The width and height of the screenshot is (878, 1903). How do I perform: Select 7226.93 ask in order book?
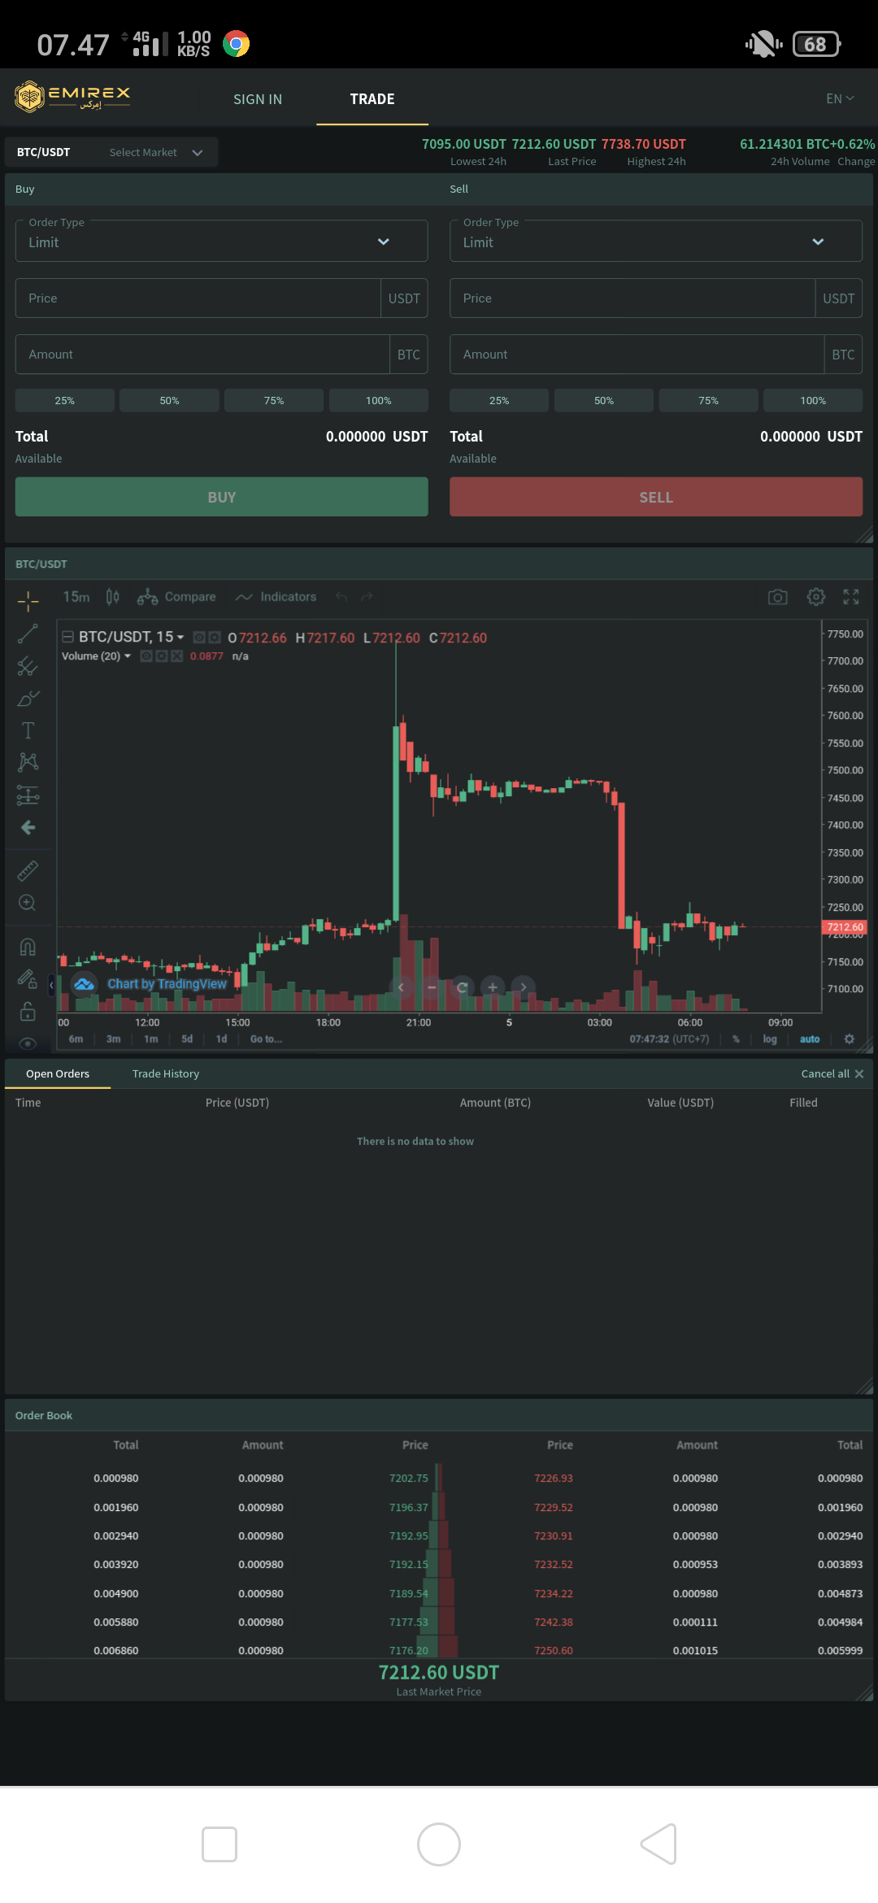click(x=554, y=1478)
